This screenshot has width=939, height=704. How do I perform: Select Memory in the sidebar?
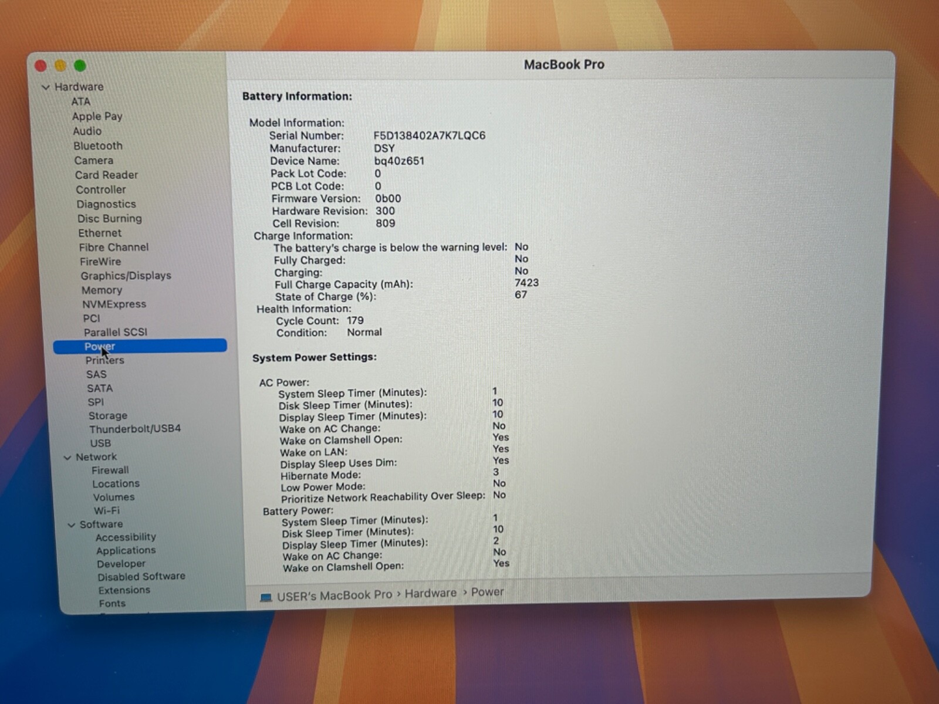coord(102,290)
